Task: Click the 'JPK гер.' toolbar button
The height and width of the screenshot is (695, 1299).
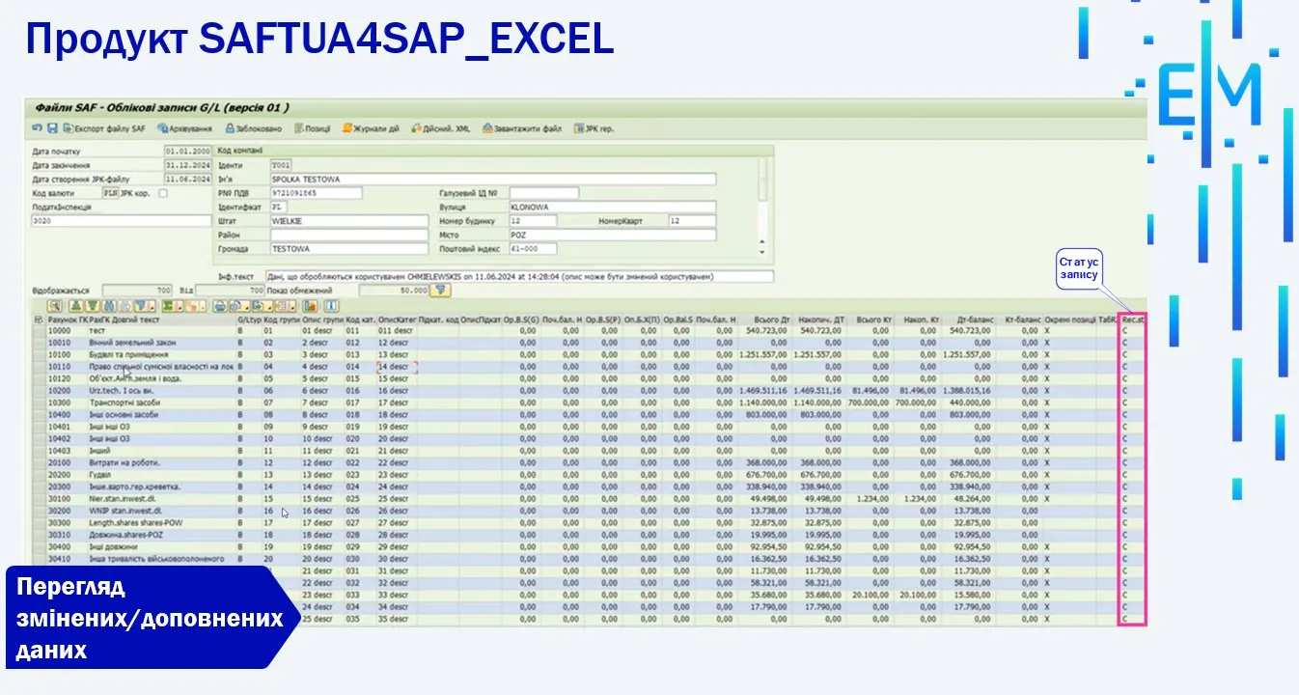Action: (594, 128)
